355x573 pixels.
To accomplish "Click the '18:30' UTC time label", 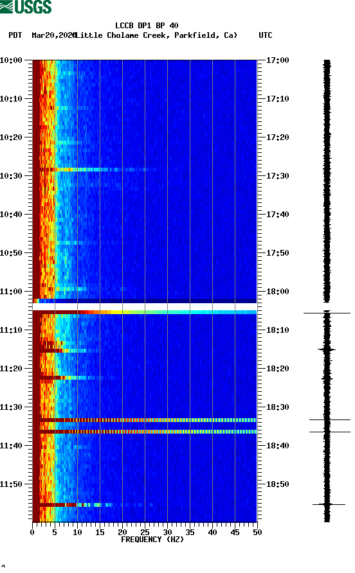I will point(277,407).
